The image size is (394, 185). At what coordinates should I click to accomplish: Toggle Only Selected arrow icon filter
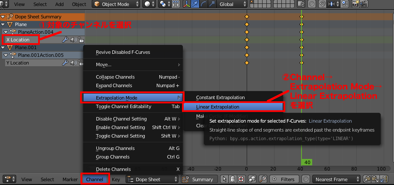tap(225, 179)
